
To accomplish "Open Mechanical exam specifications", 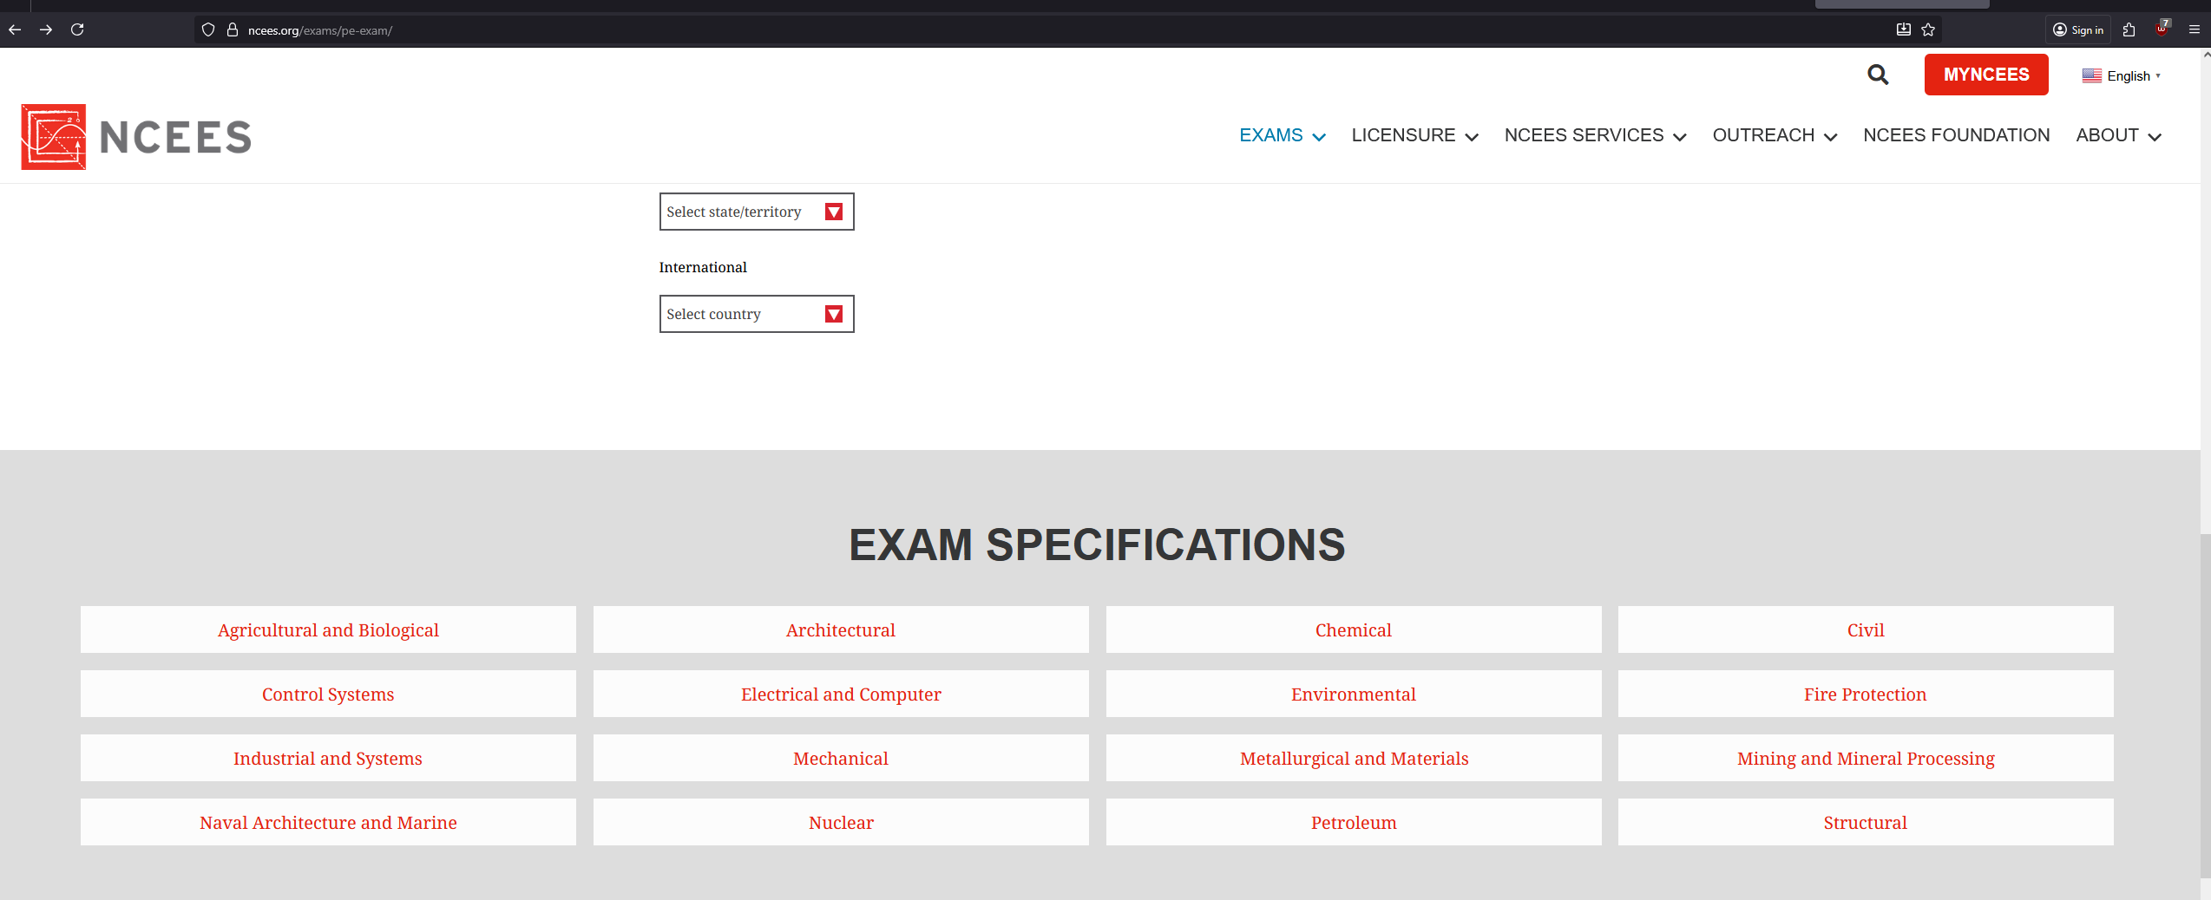I will coord(841,758).
